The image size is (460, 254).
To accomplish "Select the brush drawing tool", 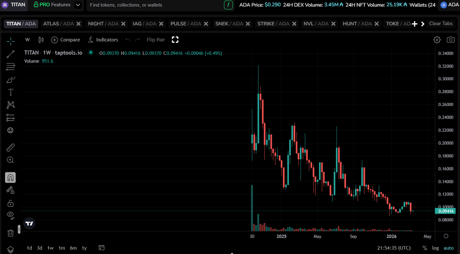I will coord(11,80).
